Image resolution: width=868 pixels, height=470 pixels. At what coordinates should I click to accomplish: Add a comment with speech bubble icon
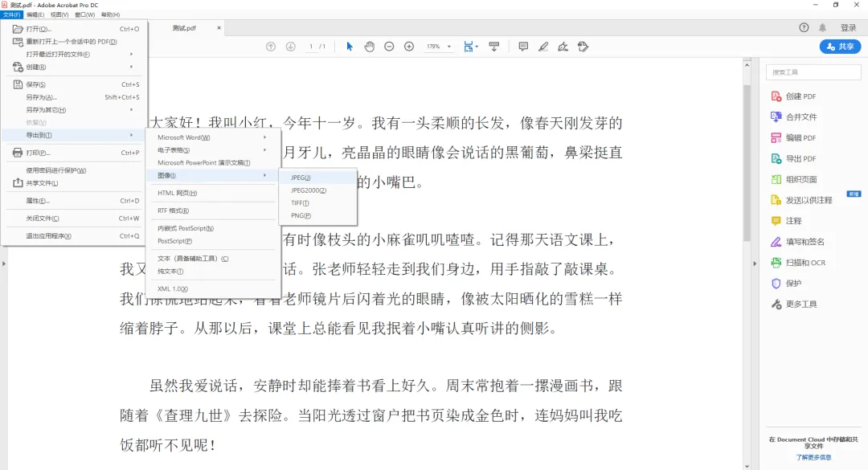pyautogui.click(x=523, y=47)
